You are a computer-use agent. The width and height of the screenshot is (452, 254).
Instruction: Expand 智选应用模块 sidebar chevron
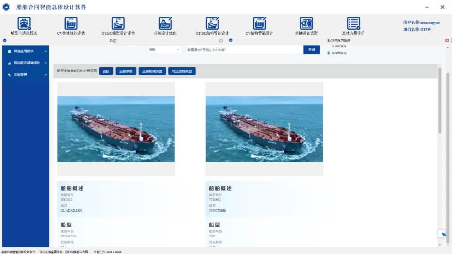coord(46,51)
